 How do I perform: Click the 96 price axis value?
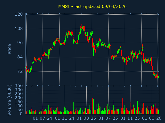pyautogui.click(x=20, y=43)
